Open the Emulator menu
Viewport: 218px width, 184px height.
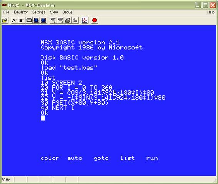pos(21,12)
